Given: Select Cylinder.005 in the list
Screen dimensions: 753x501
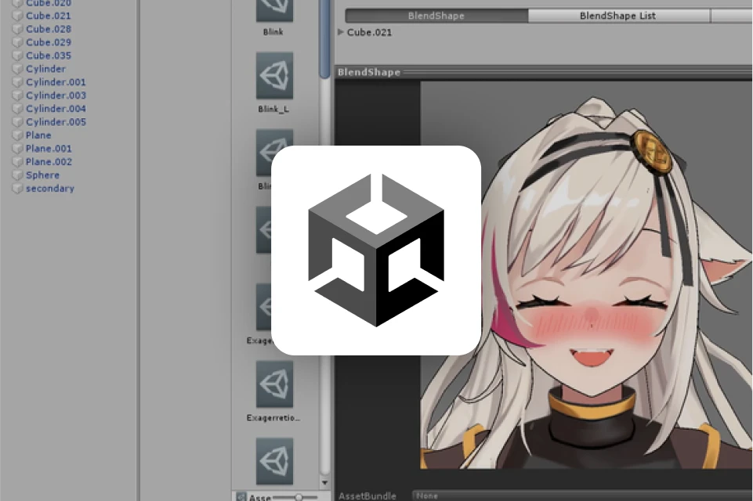Looking at the screenshot, I should coord(55,122).
